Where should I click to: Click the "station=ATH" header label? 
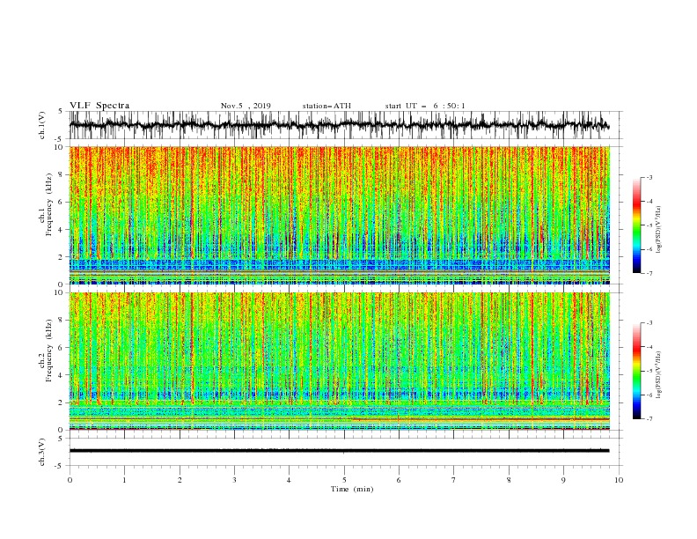[326, 106]
